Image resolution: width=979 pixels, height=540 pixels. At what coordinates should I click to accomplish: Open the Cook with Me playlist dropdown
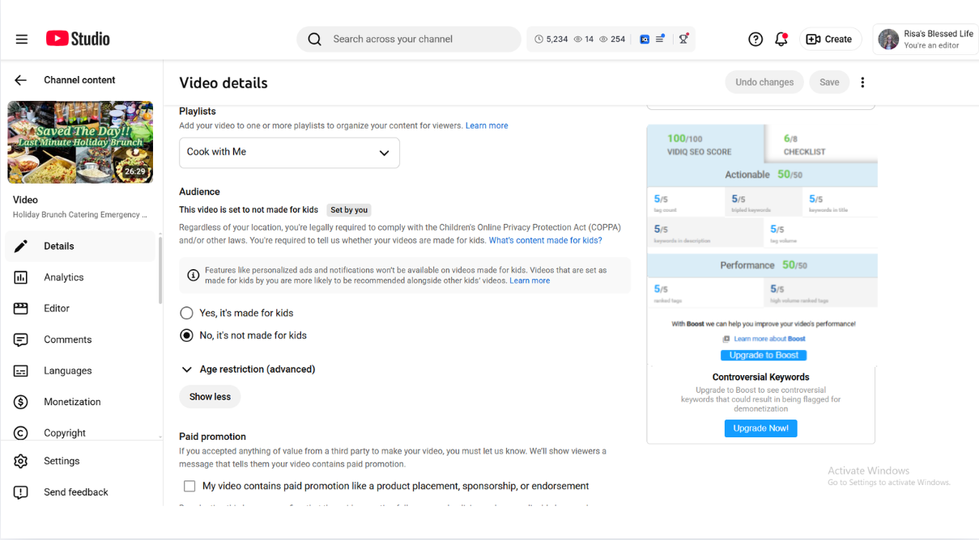(x=289, y=152)
